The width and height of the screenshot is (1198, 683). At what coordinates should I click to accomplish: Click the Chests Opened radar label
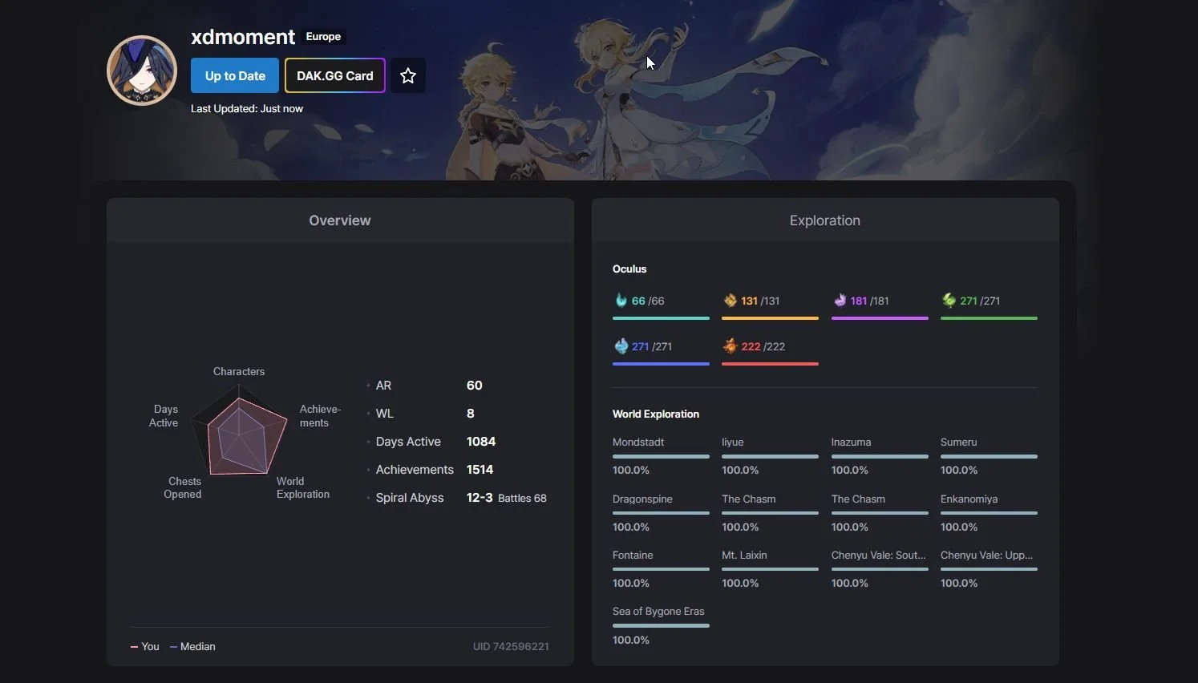point(183,487)
